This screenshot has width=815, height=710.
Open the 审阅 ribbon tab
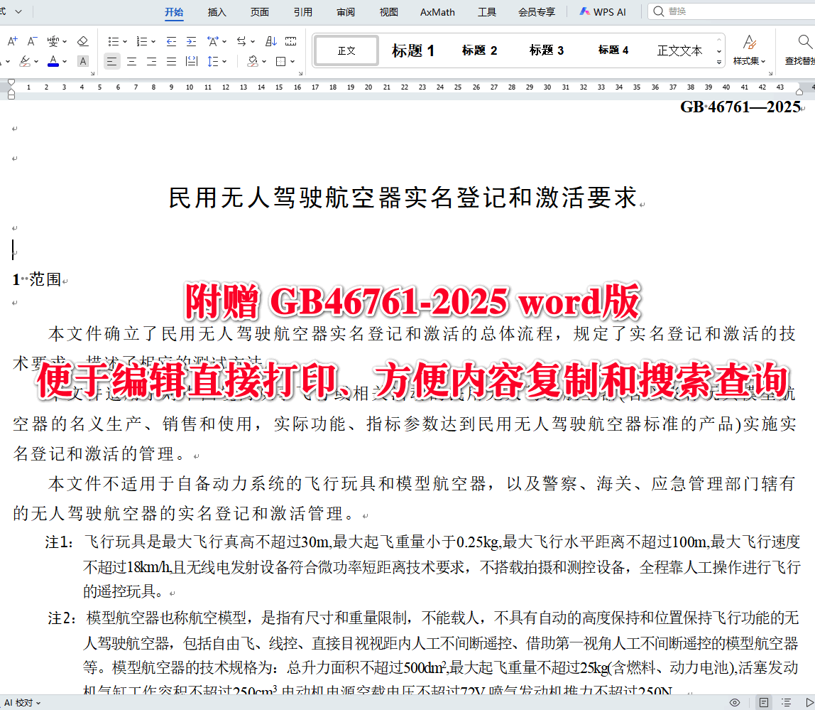(x=345, y=11)
